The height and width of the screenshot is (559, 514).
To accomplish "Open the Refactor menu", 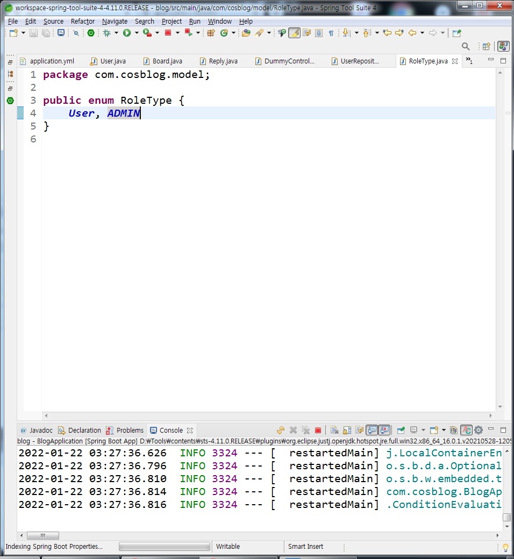I will pyautogui.click(x=83, y=21).
